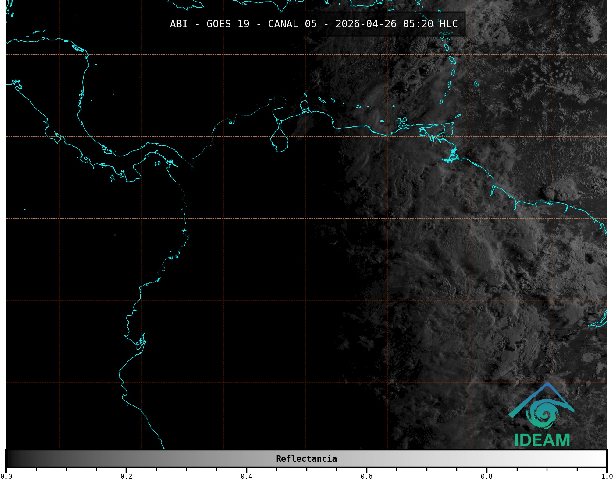Click the CANAL 05 text in title
The width and height of the screenshot is (613, 480).
point(292,24)
